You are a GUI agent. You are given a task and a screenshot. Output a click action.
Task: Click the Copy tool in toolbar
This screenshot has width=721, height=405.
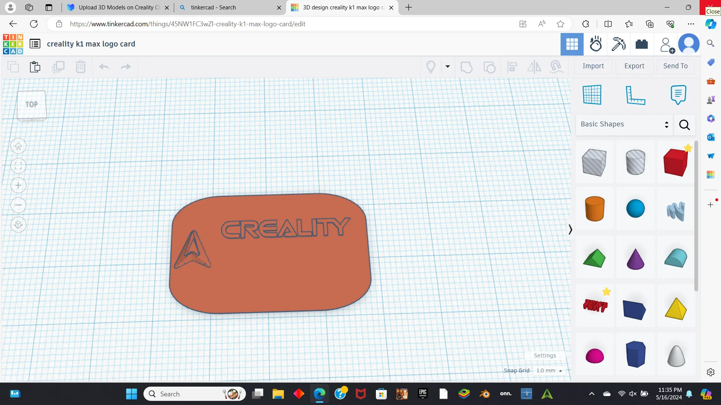[x=13, y=67]
